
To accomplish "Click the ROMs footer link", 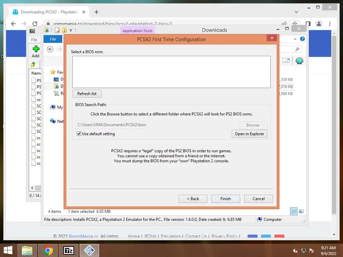I will (x=150, y=236).
